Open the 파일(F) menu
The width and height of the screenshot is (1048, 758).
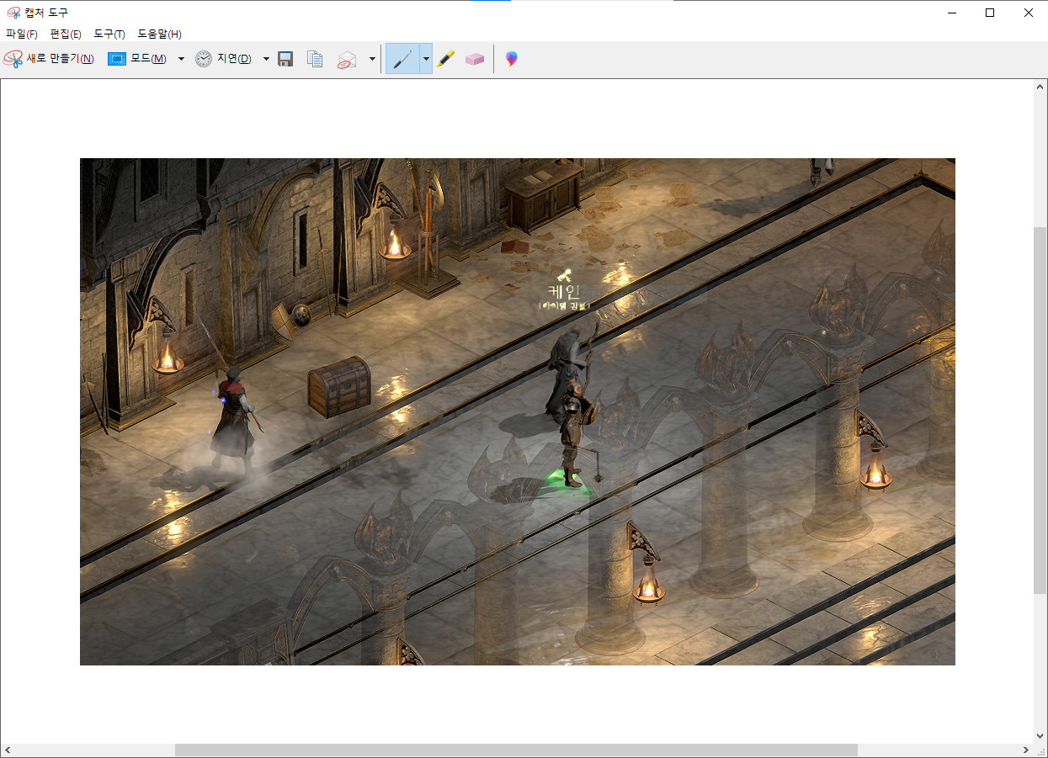(22, 34)
